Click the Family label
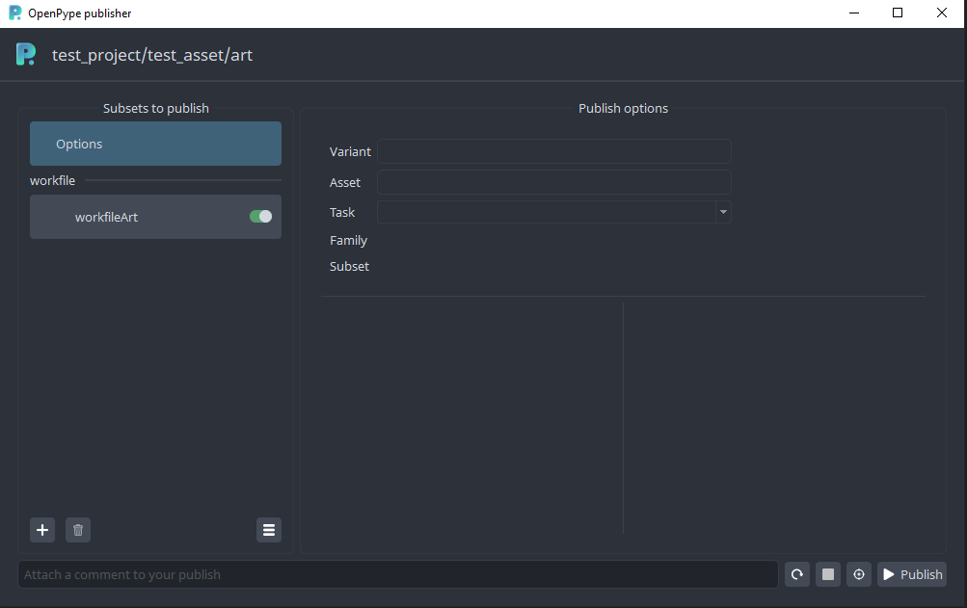The height and width of the screenshot is (608, 967). click(x=348, y=241)
